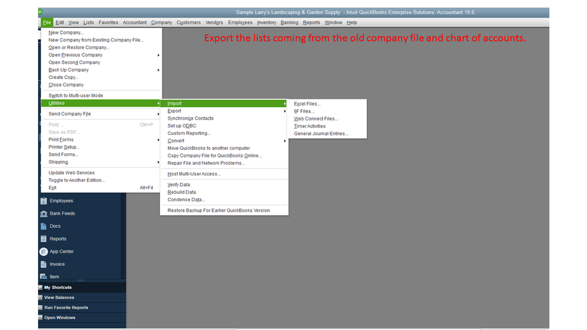Choose Copy Company File for QuickBooks Online
This screenshot has width=587, height=330.
[214, 156]
